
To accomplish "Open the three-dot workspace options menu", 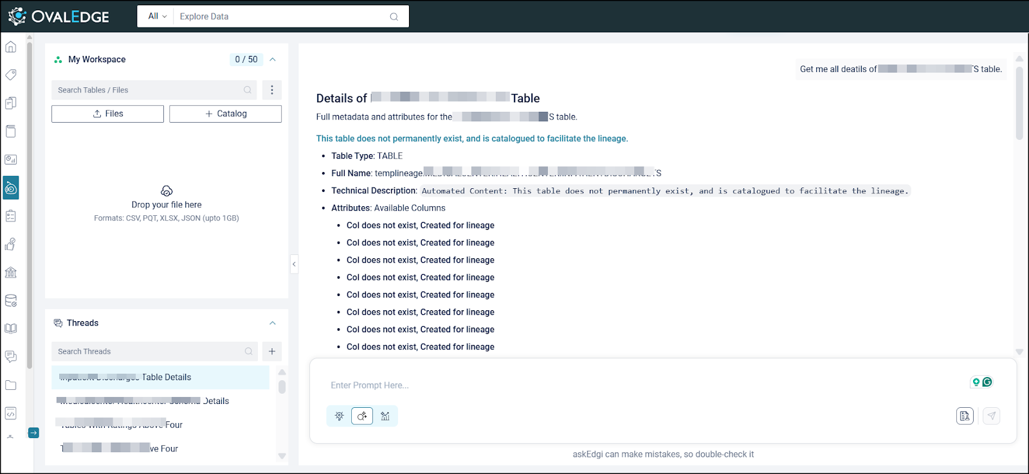I will 272,90.
